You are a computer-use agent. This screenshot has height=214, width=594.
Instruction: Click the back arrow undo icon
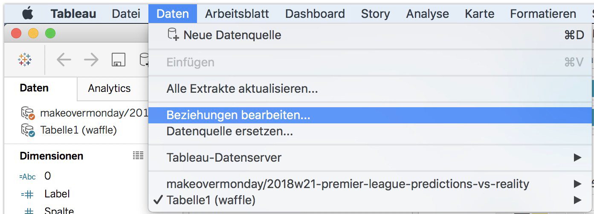click(x=64, y=60)
